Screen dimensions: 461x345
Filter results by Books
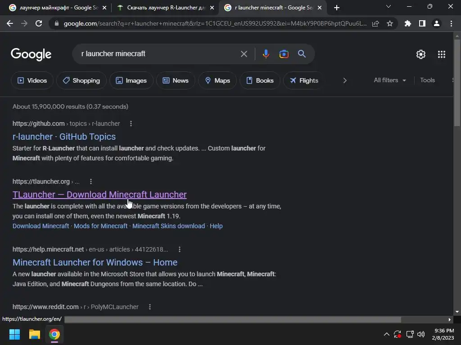point(260,80)
